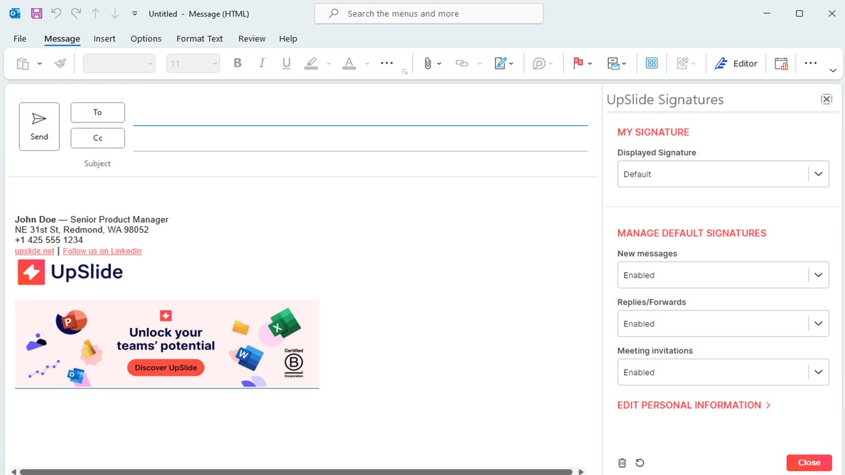Screen dimensions: 845x475
Task: Open ribbon overflow three dots
Action: [x=811, y=63]
